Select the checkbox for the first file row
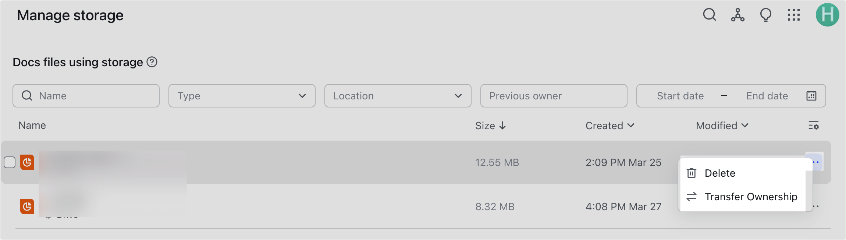846x240 pixels. [x=10, y=162]
